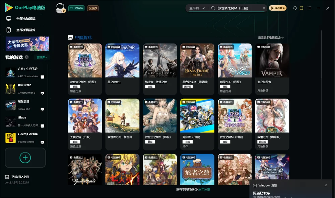Click the 大学生专属优惠 banner
Viewport: 335px width, 198px height.
point(27,43)
